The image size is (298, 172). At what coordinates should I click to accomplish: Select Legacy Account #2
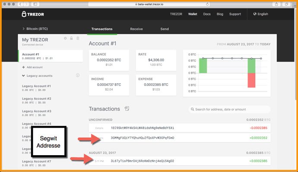pos(36,100)
